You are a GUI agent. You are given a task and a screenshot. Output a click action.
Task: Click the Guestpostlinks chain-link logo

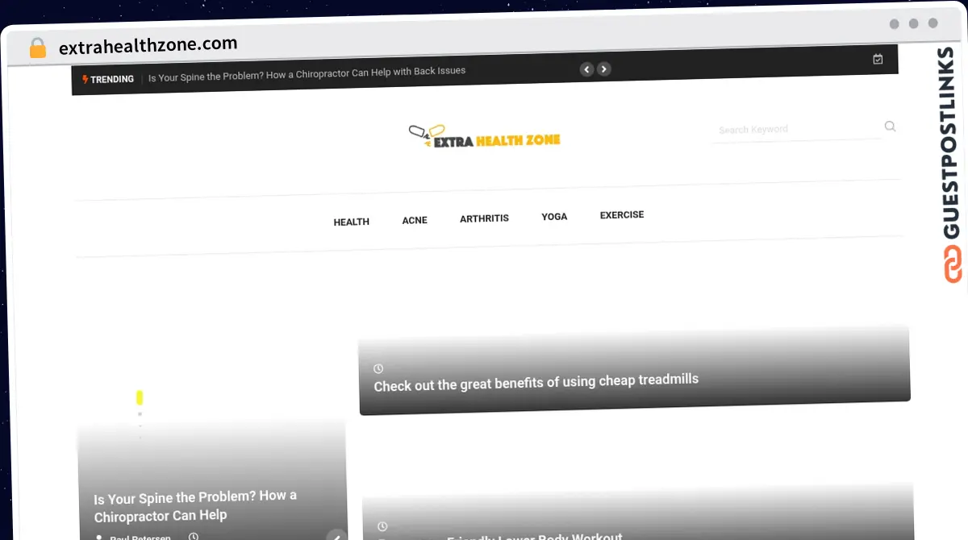point(953,264)
